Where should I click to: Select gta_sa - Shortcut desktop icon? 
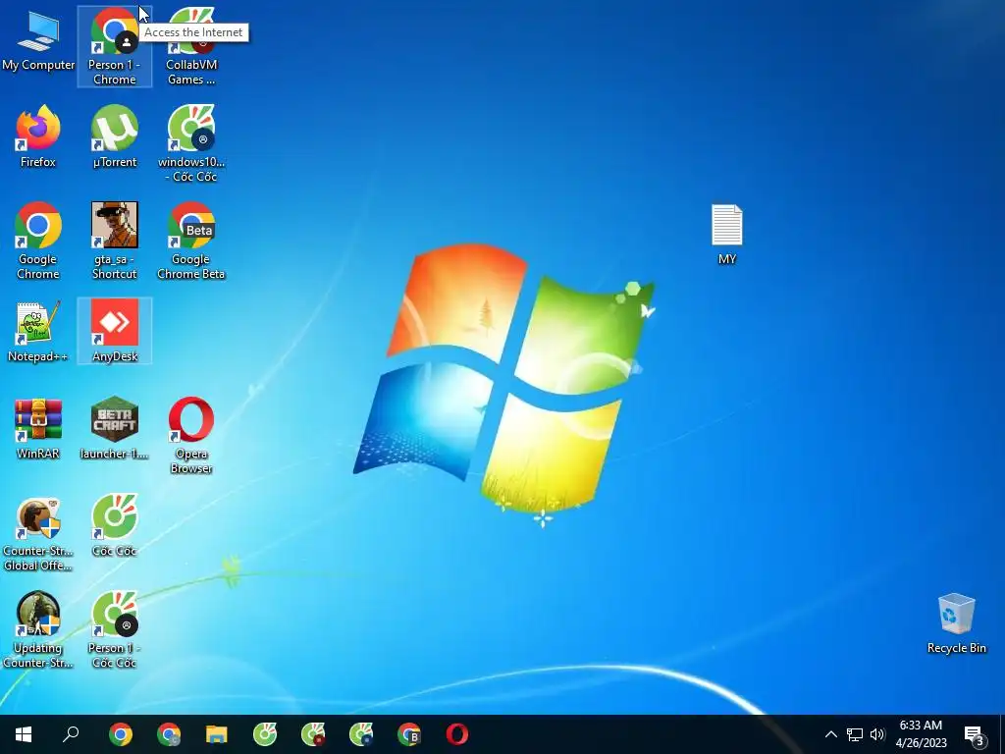coord(114,242)
